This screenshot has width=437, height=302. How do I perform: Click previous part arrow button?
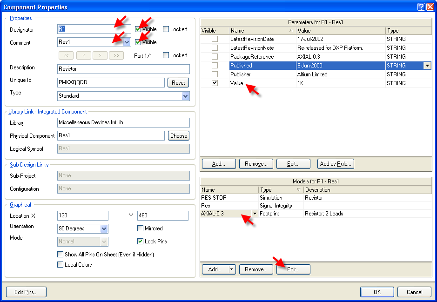[83, 55]
